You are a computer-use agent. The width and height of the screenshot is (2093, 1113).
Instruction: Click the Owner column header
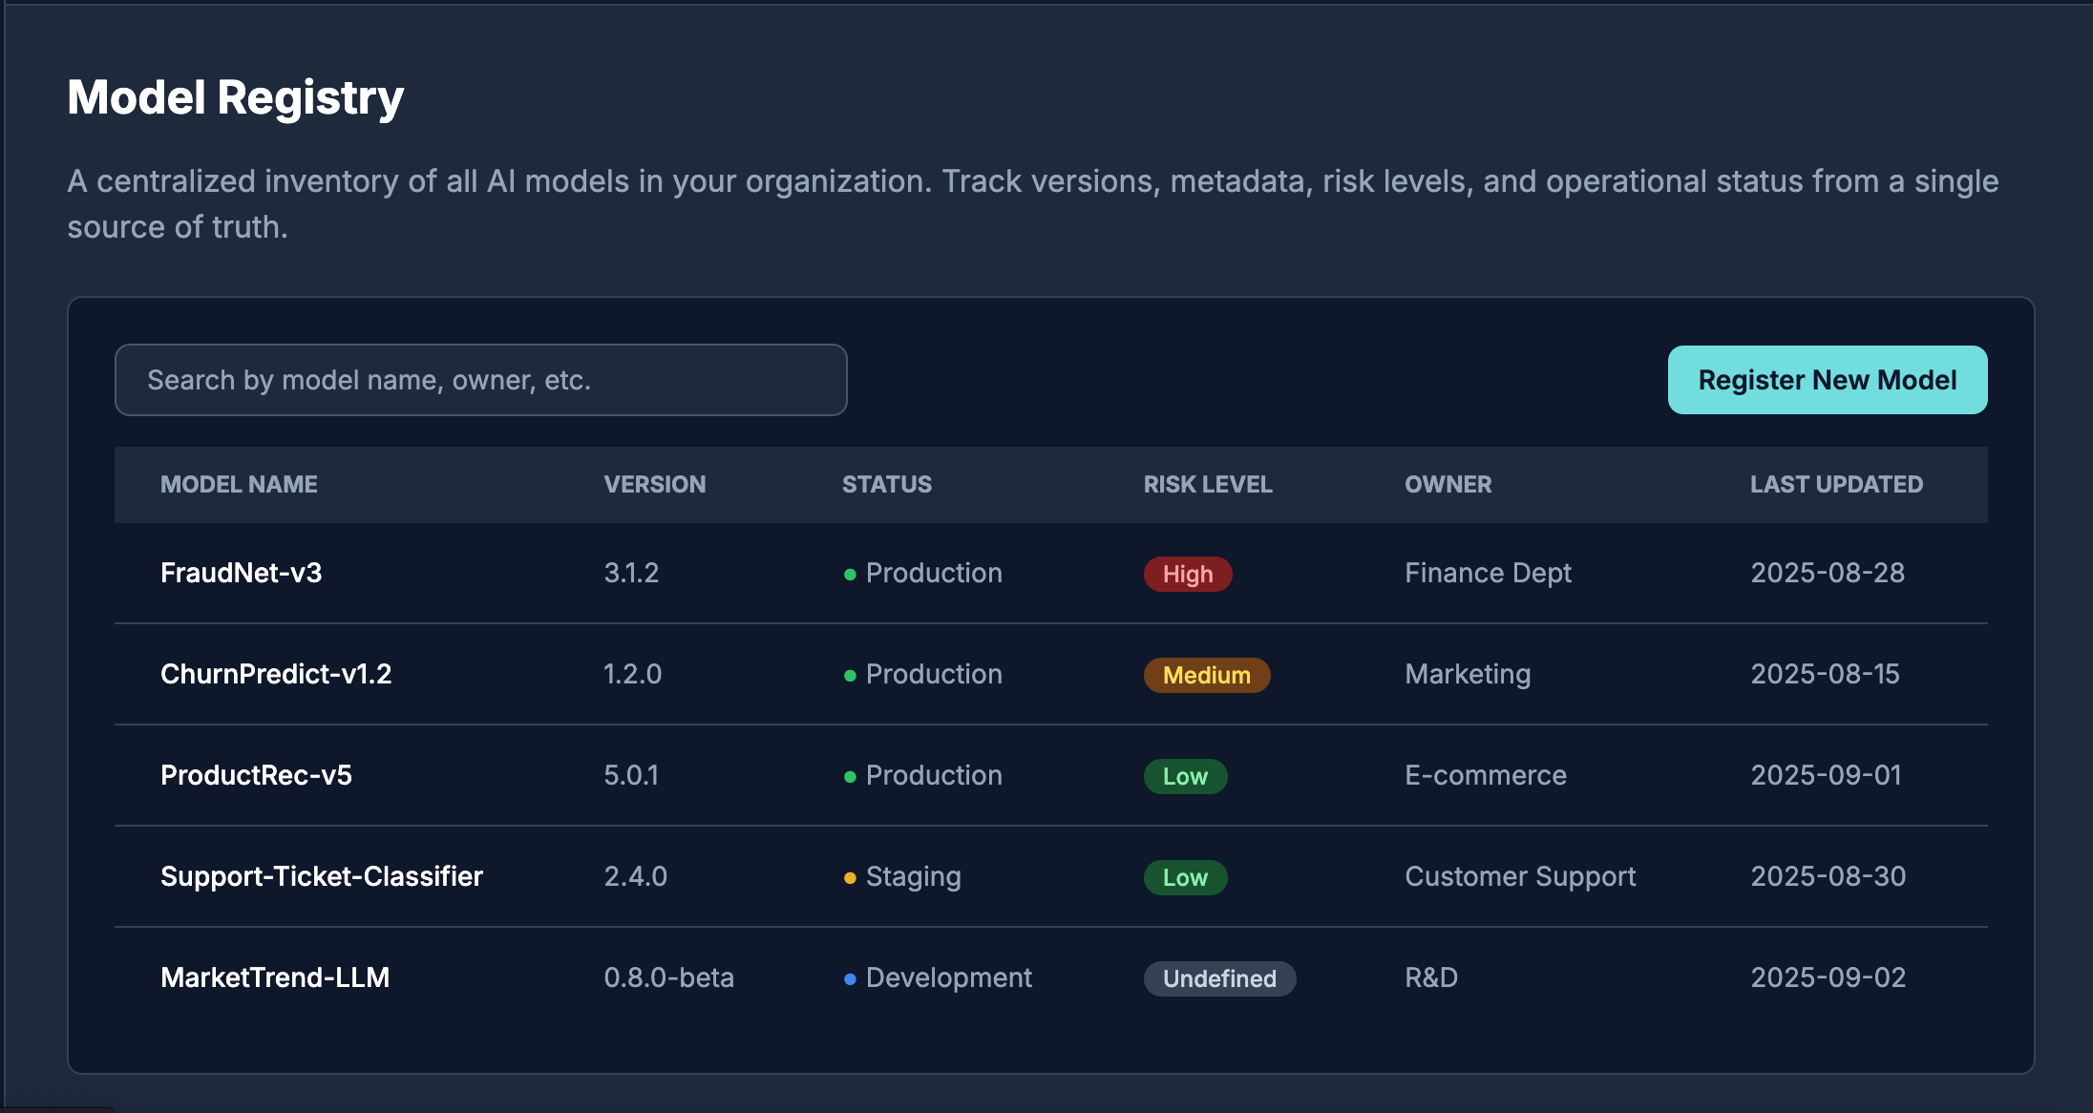[1448, 484]
